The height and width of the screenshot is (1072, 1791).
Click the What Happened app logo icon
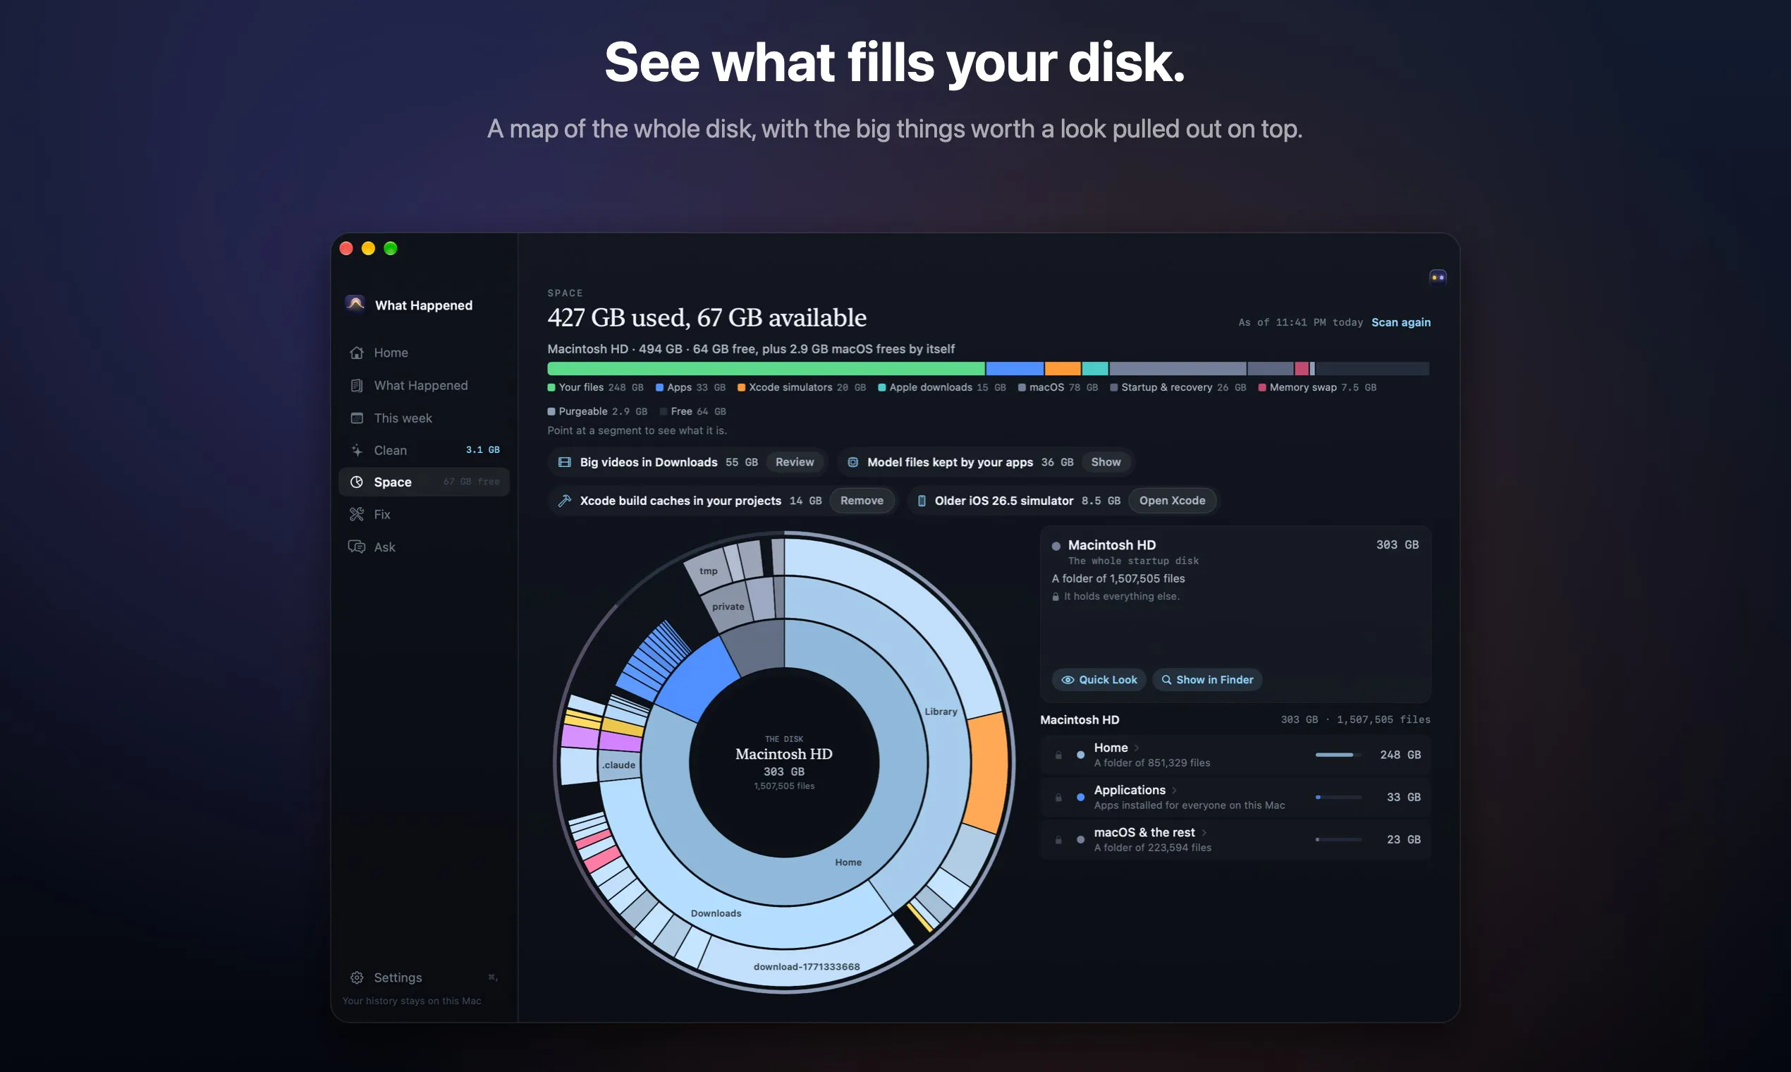[x=355, y=304]
